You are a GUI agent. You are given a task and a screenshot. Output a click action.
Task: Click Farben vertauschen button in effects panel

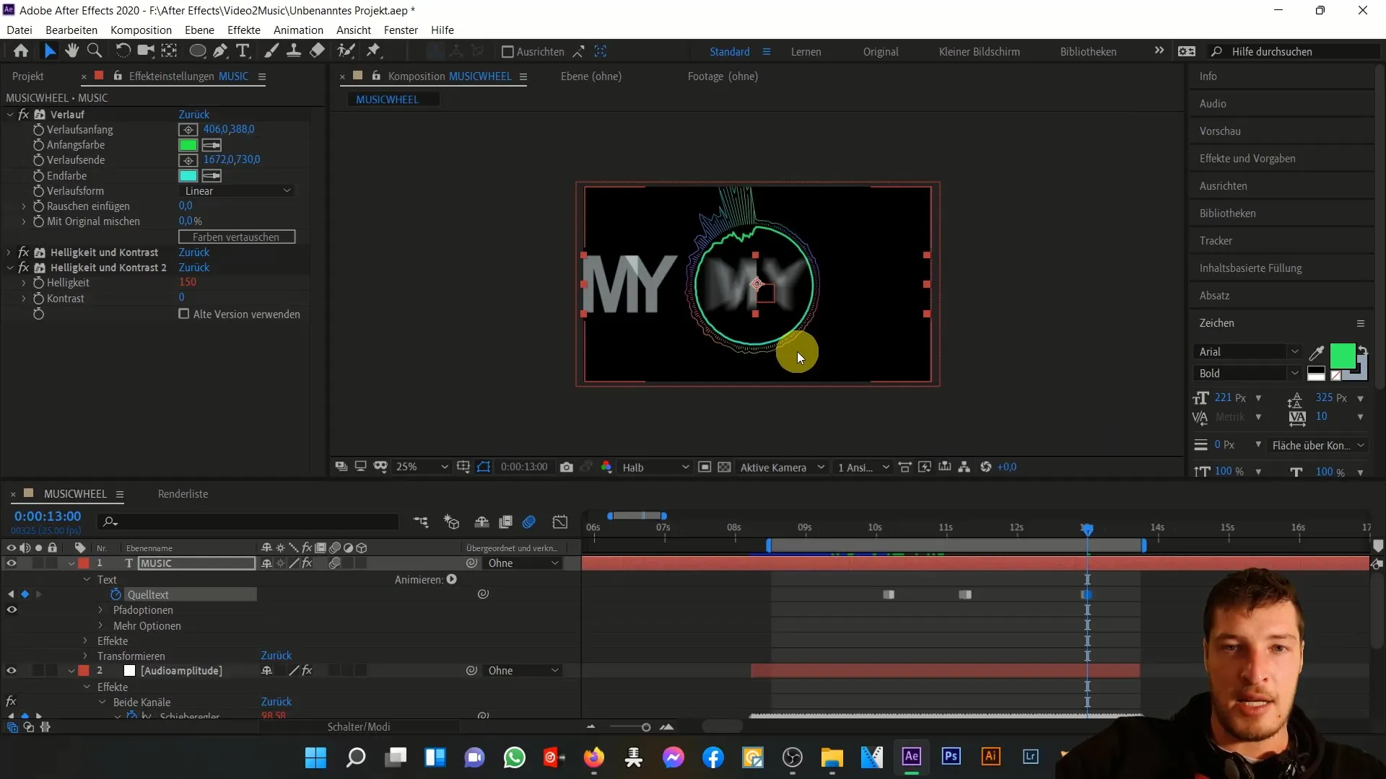click(x=236, y=236)
